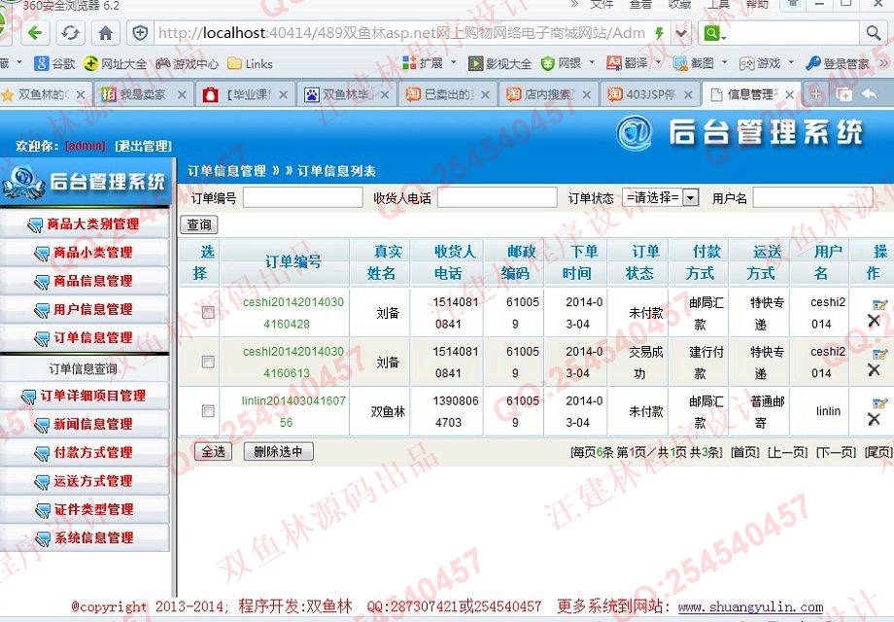Focus the 订单编号 input field
894x622 pixels.
coord(303,198)
